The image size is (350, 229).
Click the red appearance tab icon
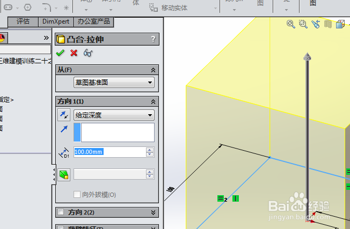tap(3, 38)
